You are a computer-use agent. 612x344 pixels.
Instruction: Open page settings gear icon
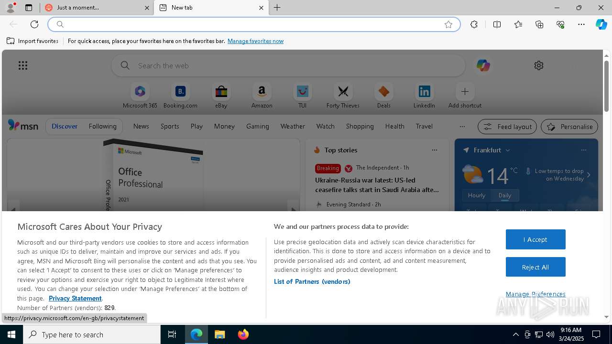pyautogui.click(x=539, y=65)
